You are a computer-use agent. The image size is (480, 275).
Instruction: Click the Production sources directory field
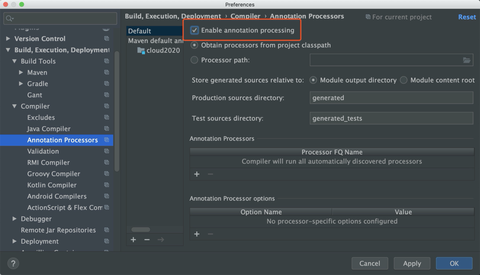click(391, 98)
